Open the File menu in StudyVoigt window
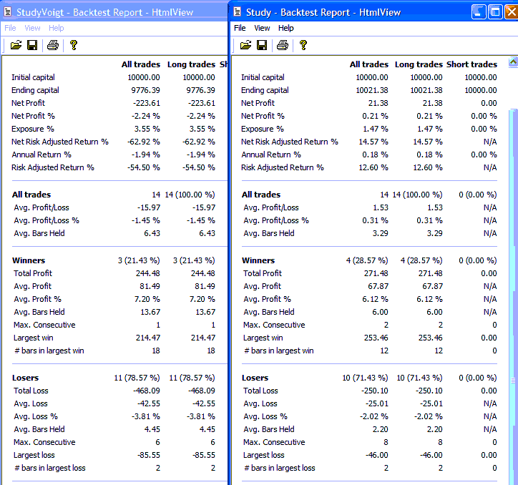The height and width of the screenshot is (485, 518). (10, 28)
